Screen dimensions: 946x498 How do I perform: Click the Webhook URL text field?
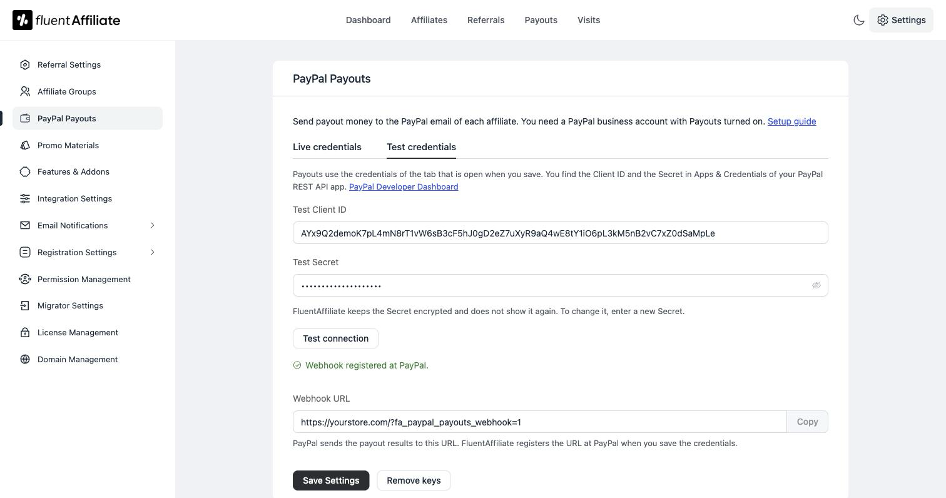click(539, 422)
